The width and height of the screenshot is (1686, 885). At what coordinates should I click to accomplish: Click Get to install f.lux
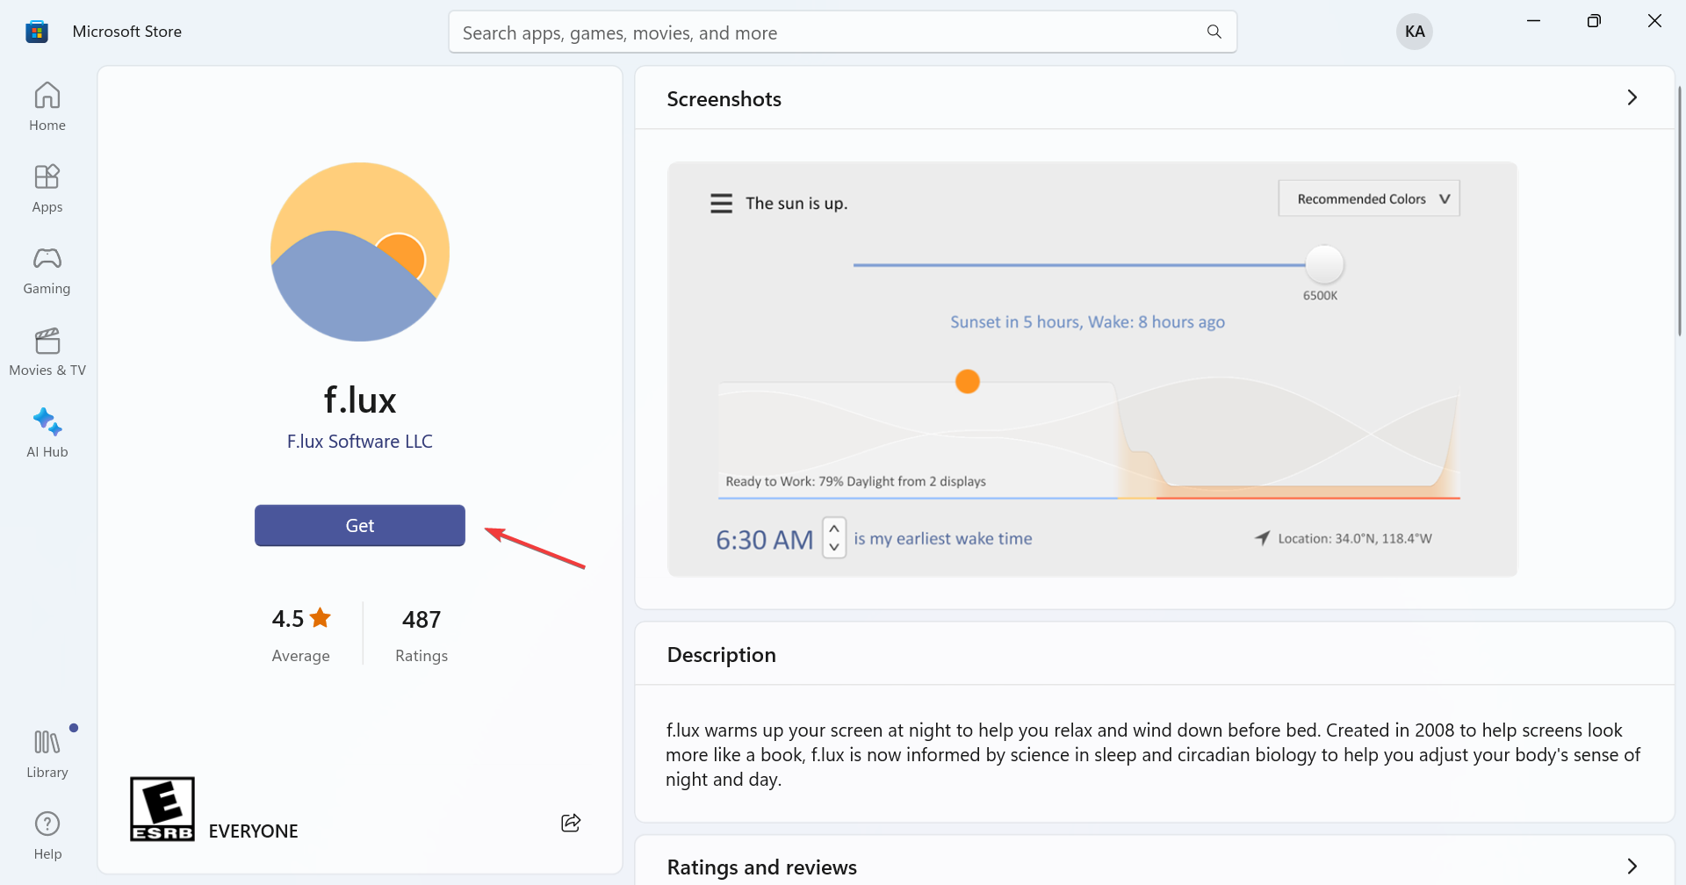[x=359, y=525]
